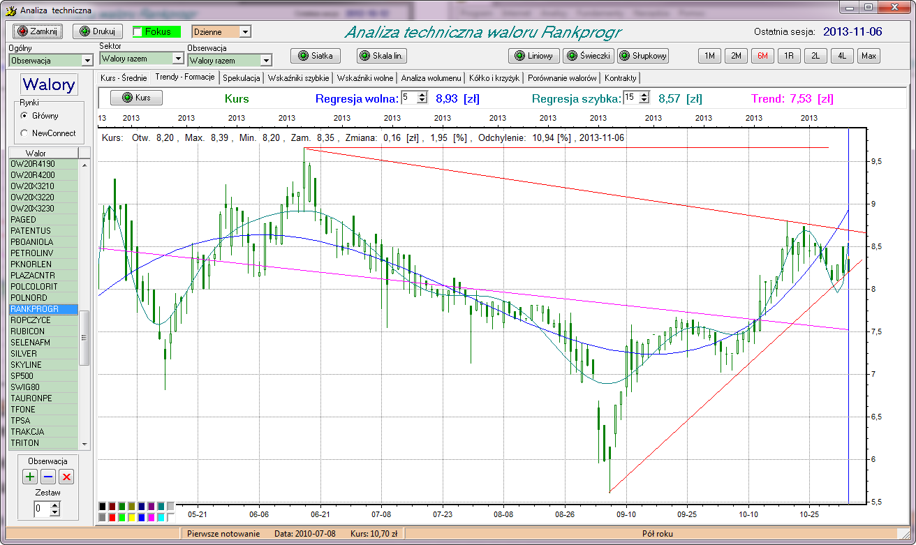
Task: Open the Kontrakty tab
Action: (x=620, y=77)
